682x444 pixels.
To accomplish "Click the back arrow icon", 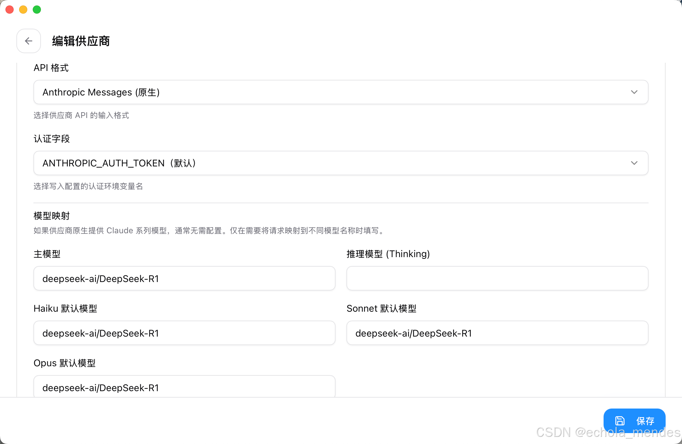I will pyautogui.click(x=29, y=41).
